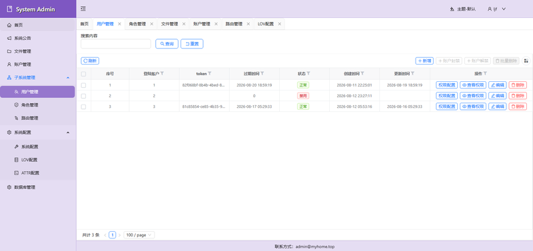Image resolution: width=533 pixels, height=251 pixels.
Task: Go to the next page arrow in pagination
Action: [x=119, y=235]
